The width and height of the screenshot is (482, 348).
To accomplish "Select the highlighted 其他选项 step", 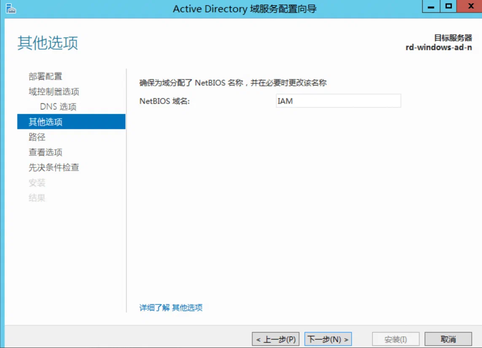I will tap(71, 122).
